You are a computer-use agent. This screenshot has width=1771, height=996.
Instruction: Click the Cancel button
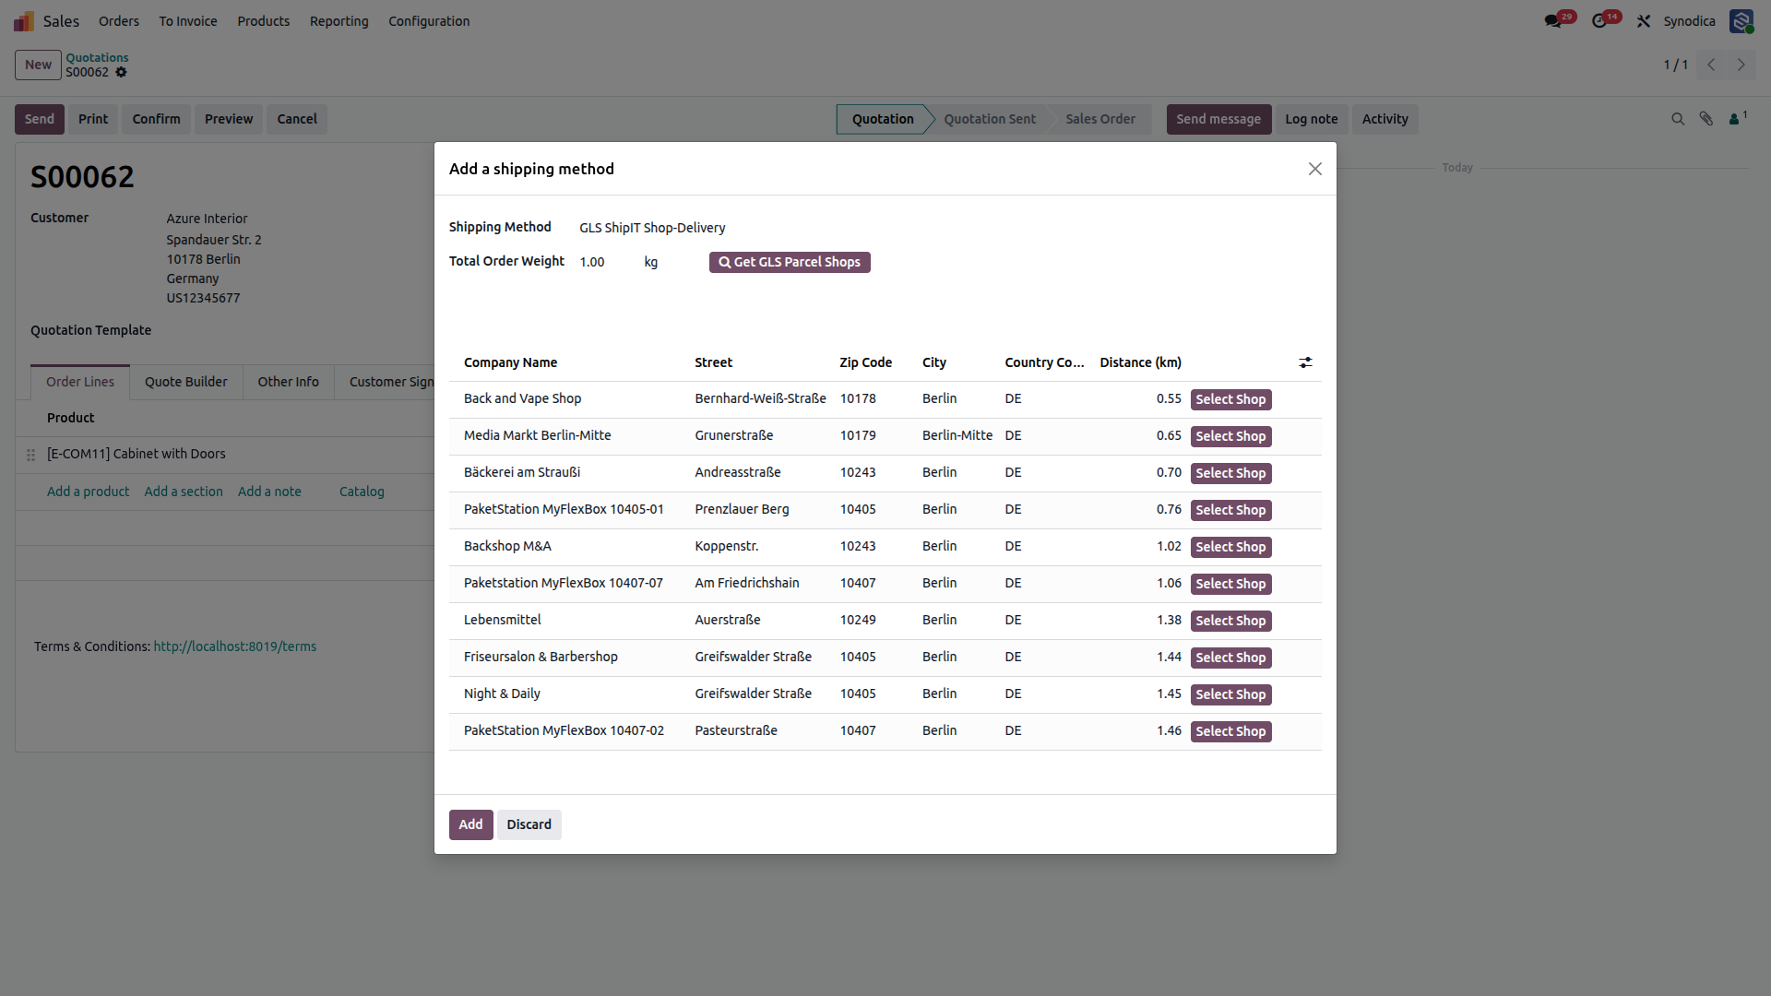[x=297, y=119]
